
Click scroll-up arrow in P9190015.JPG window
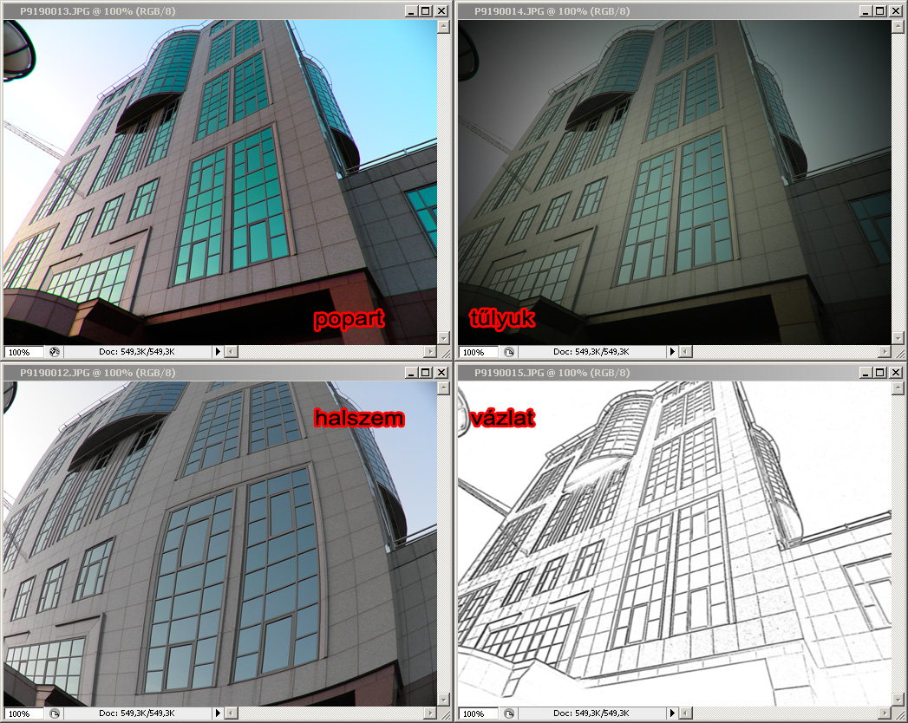click(x=898, y=388)
